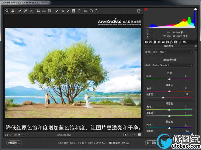This screenshot has height=150, width=201.
Task: Adjust the 绿原色 色相 hue slider
Action: tap(169, 110)
